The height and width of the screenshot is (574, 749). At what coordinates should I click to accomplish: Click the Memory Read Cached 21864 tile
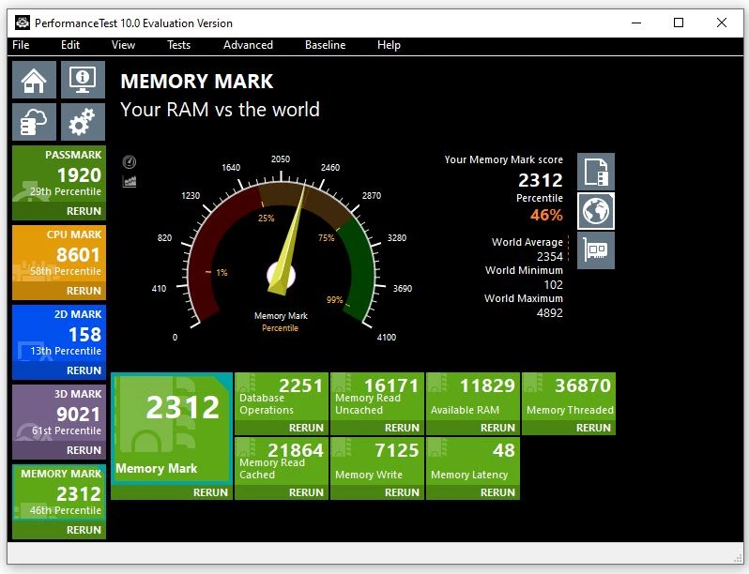tap(282, 461)
